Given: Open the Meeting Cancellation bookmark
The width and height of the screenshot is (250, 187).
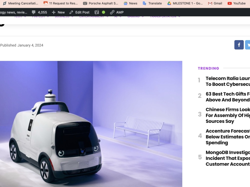Looking at the screenshot, I should click(20, 3).
